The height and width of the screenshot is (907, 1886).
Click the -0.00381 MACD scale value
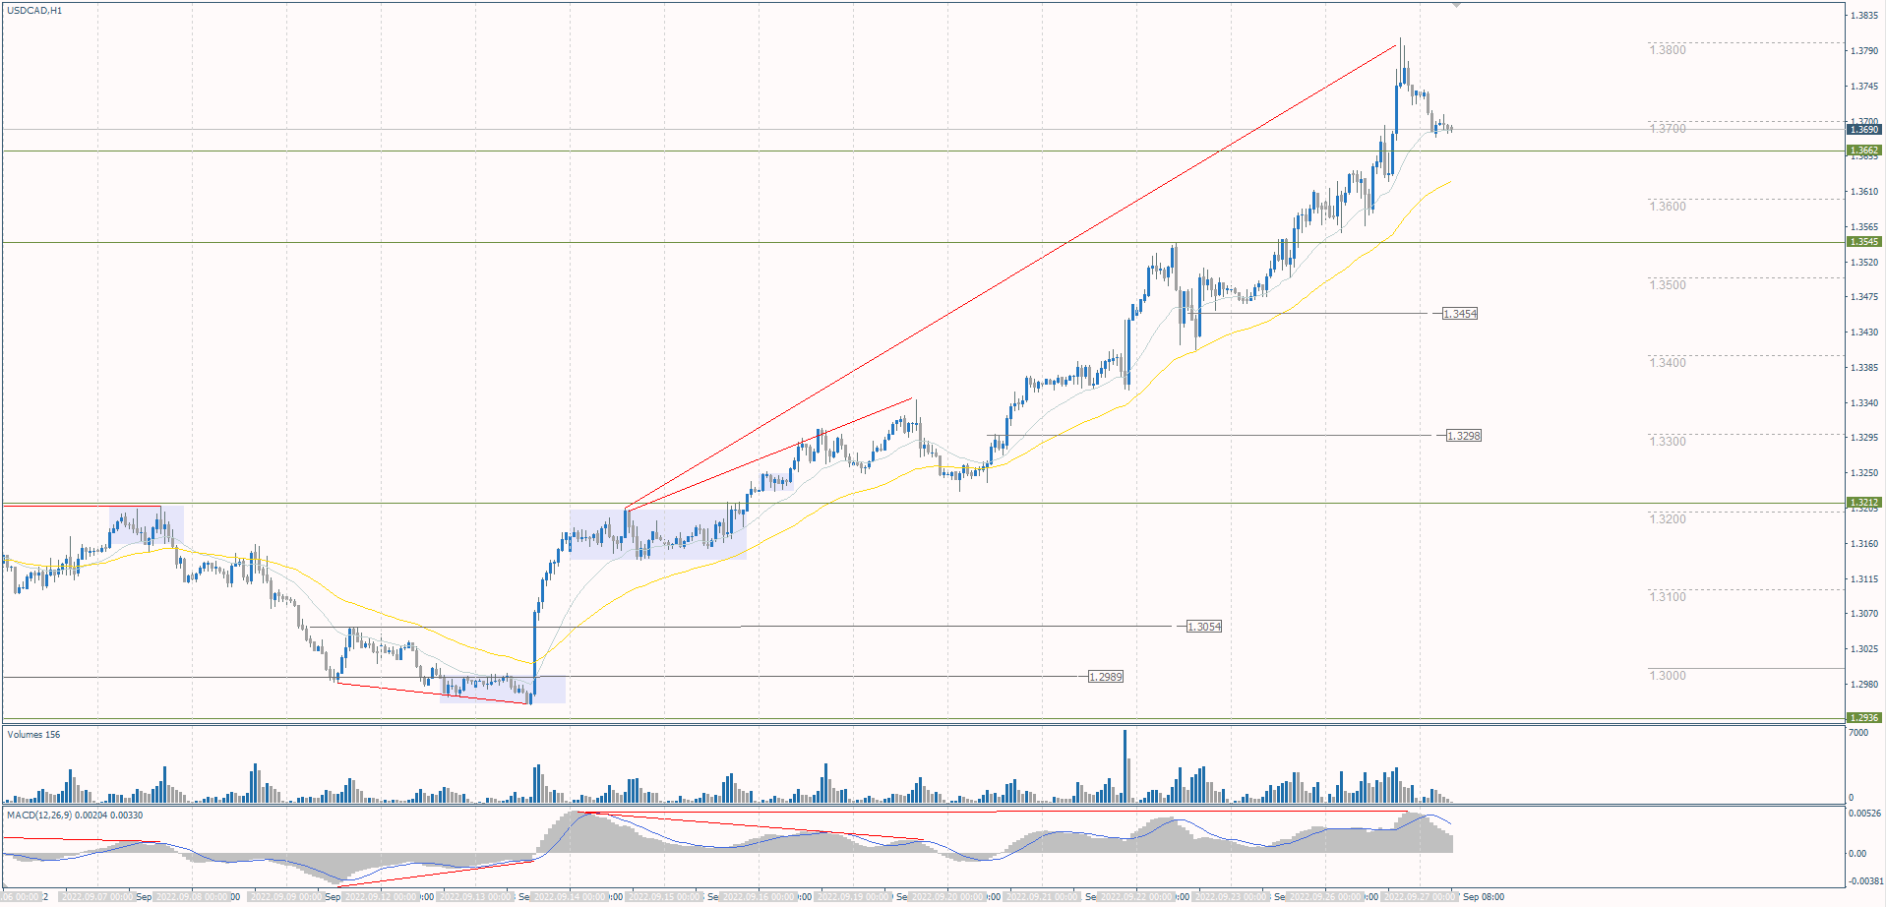pos(1865,881)
